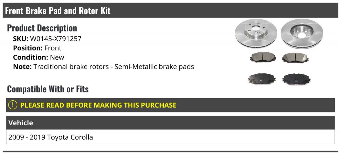Click the right brake rotor image
This screenshot has width=341, height=155.
302,34
